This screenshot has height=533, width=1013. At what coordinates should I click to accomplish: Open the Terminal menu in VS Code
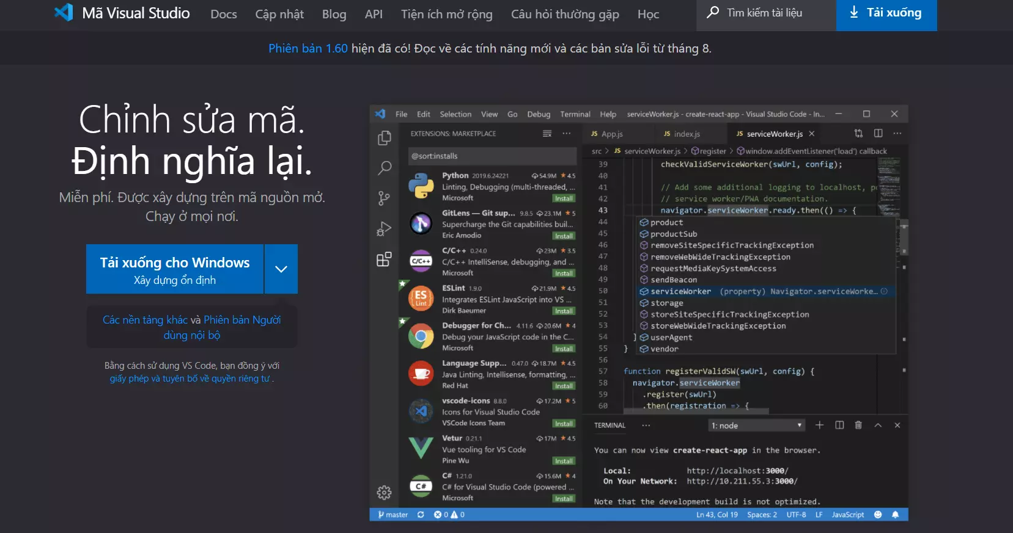[x=575, y=114]
